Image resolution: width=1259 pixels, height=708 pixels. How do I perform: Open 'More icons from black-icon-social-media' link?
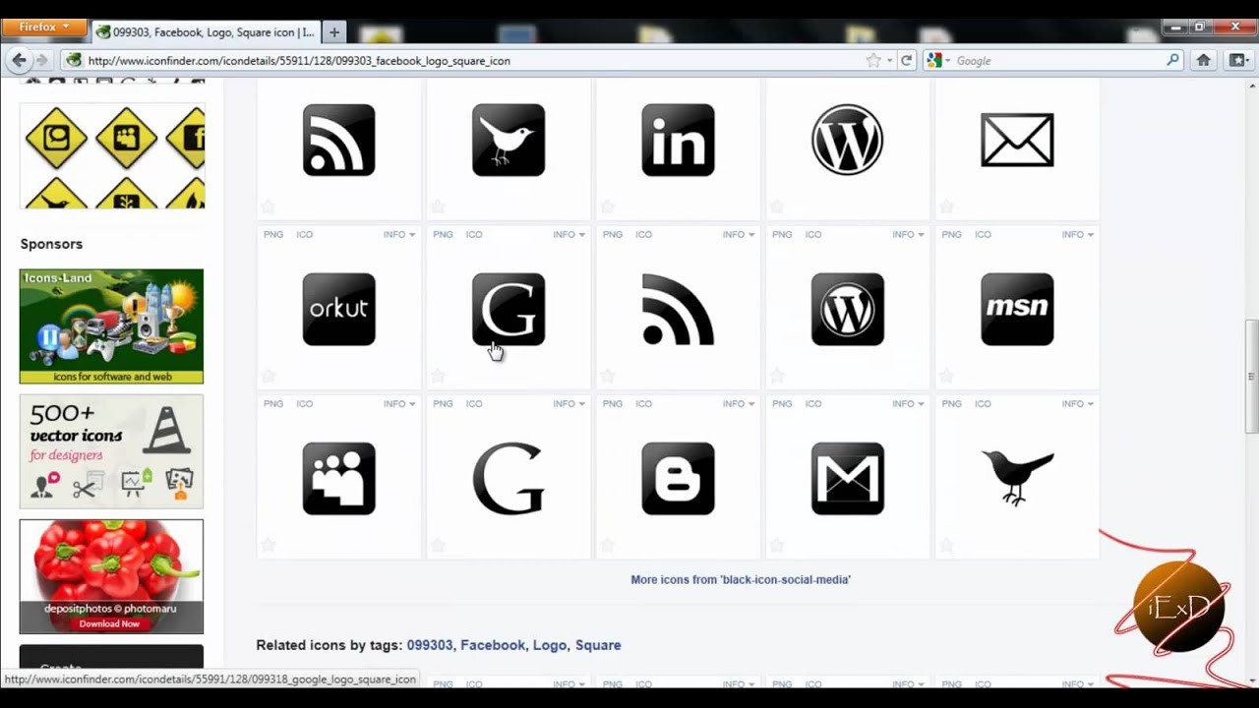[x=741, y=579]
